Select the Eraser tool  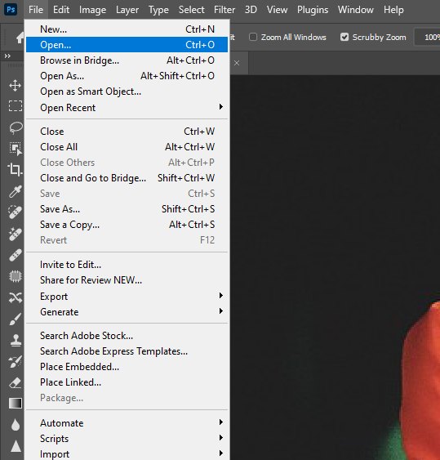click(x=16, y=383)
